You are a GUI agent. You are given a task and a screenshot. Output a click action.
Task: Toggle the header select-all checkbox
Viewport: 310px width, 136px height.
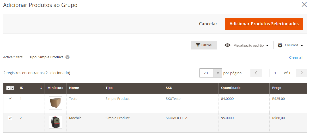[8, 88]
